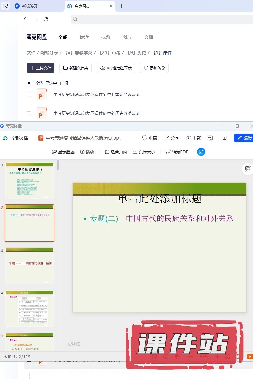Click the blue 编辑 edit button

[244, 138]
